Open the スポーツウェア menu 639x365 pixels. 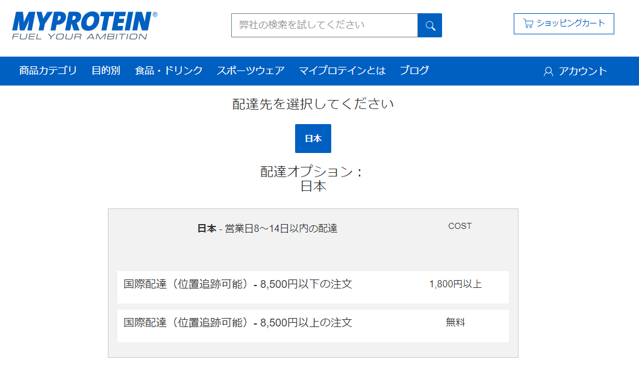point(251,71)
